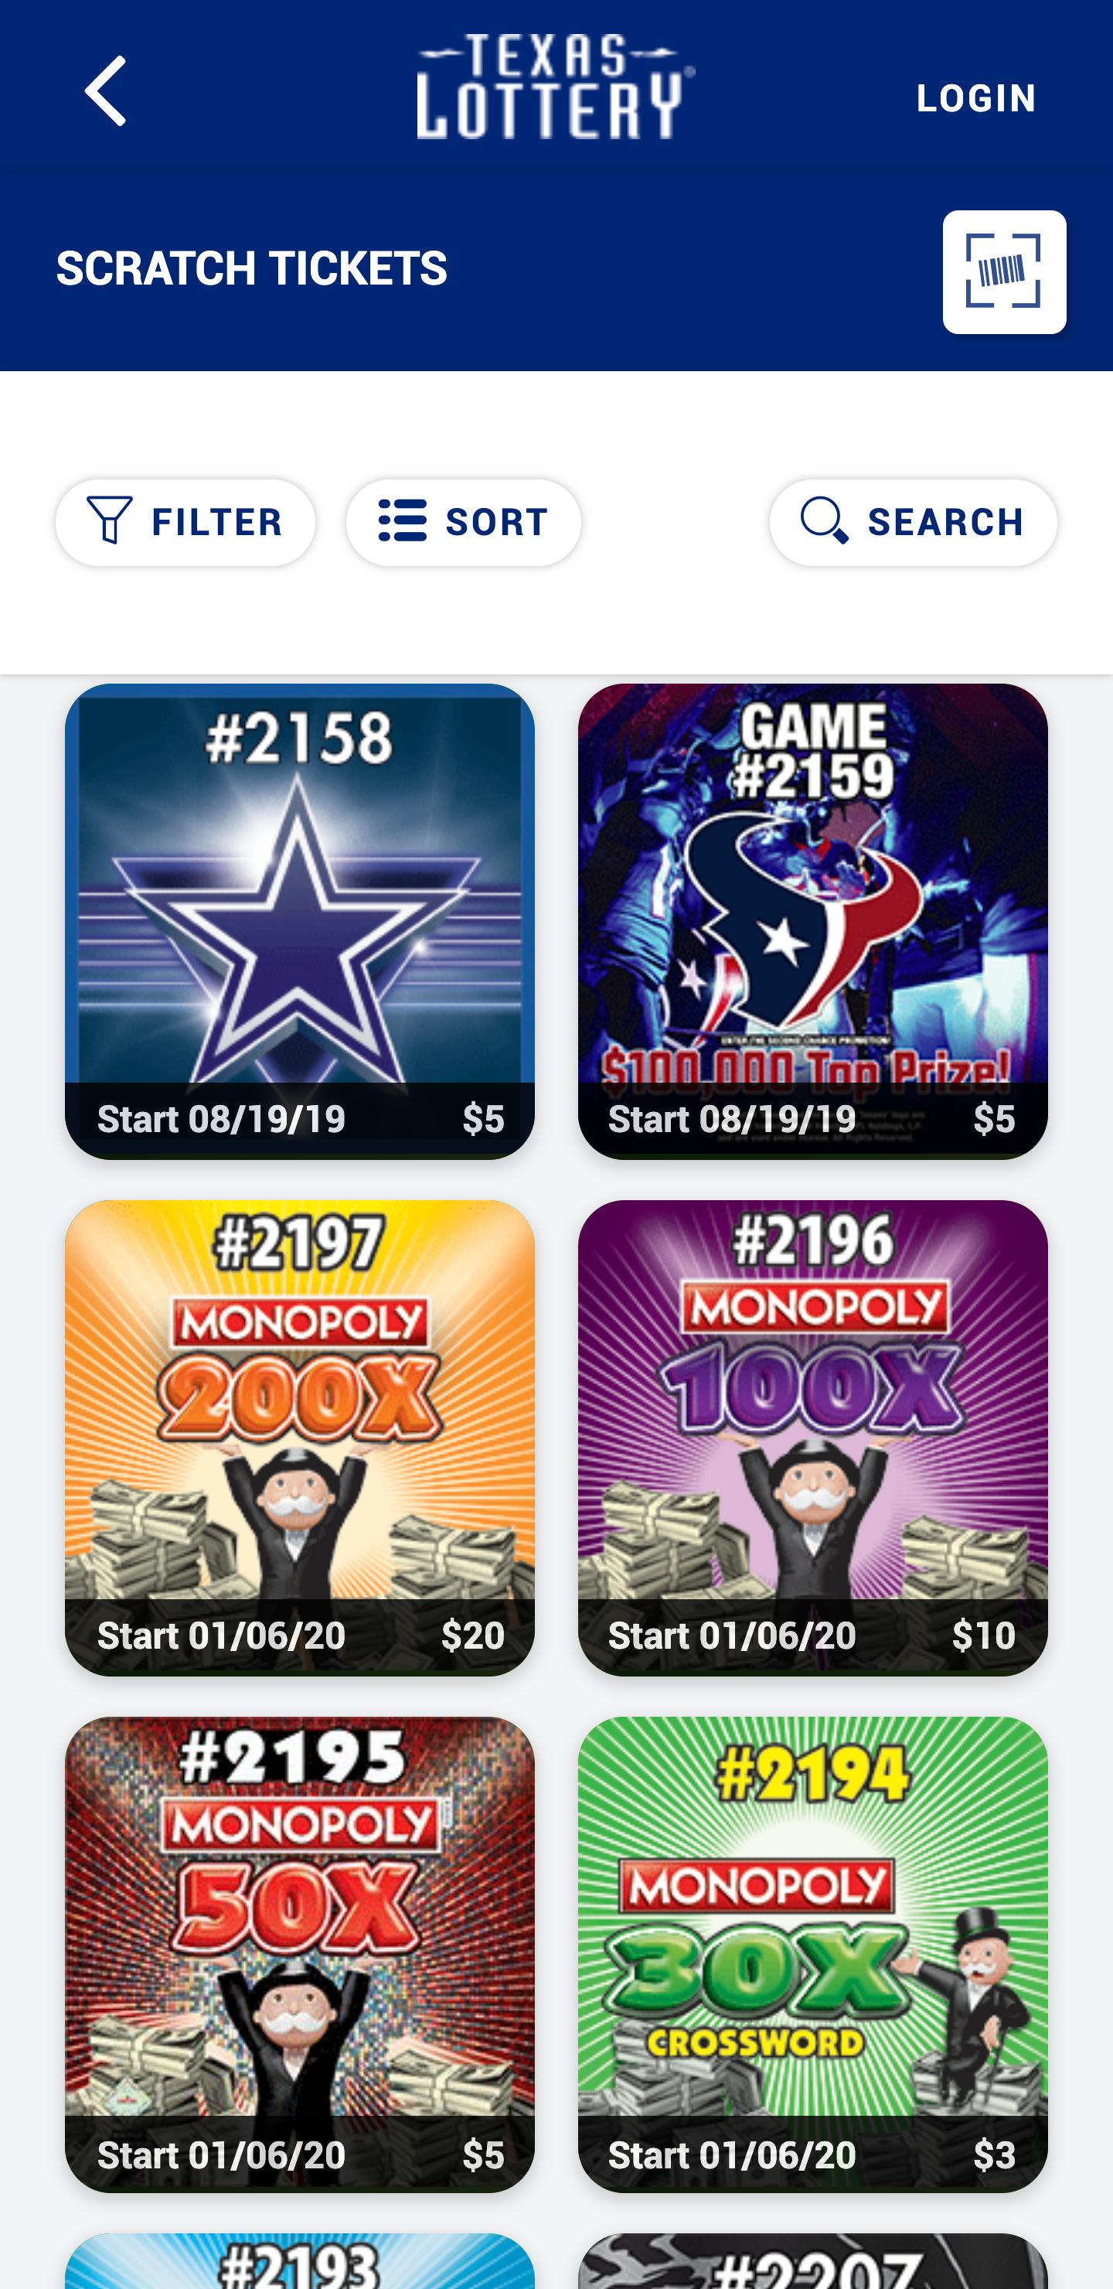Open the SORT options
Viewport: 1113px width, 2289px height.
click(x=464, y=523)
